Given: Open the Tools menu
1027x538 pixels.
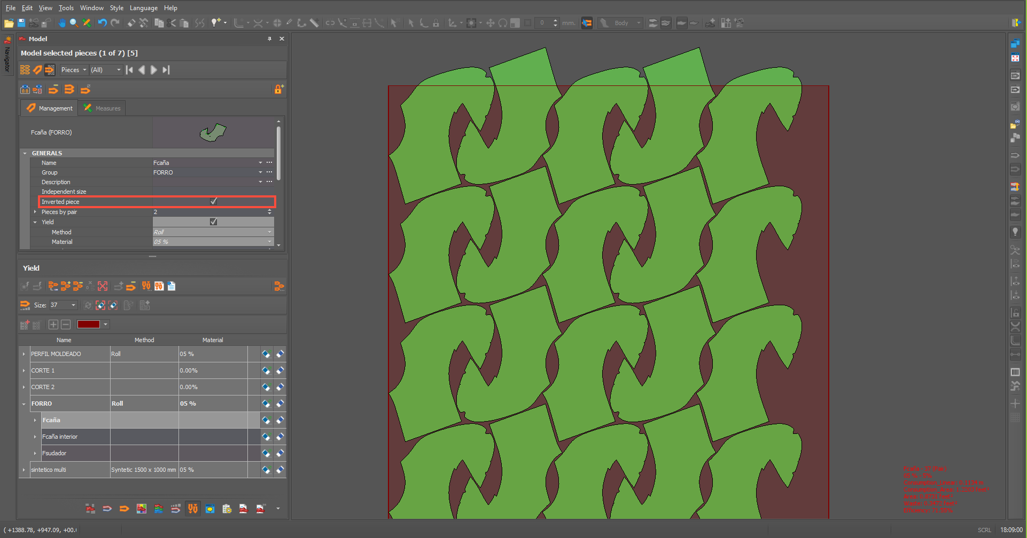Looking at the screenshot, I should pos(66,8).
